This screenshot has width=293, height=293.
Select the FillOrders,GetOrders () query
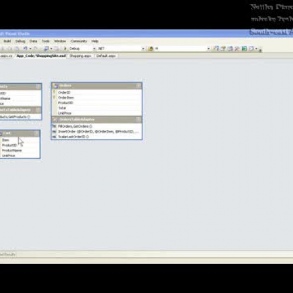pos(97,127)
